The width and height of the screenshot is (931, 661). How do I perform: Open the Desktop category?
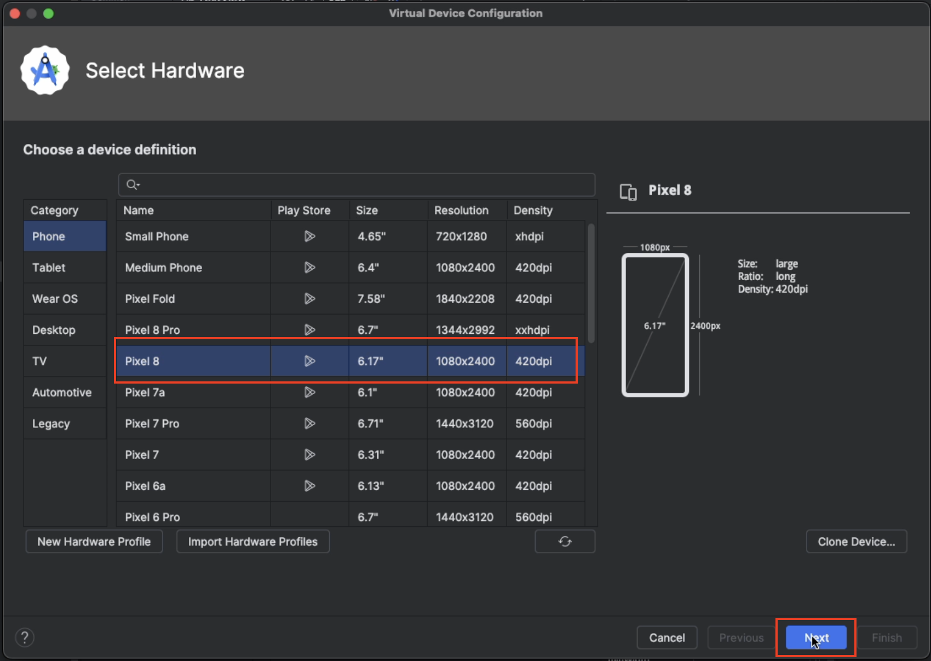(65, 330)
